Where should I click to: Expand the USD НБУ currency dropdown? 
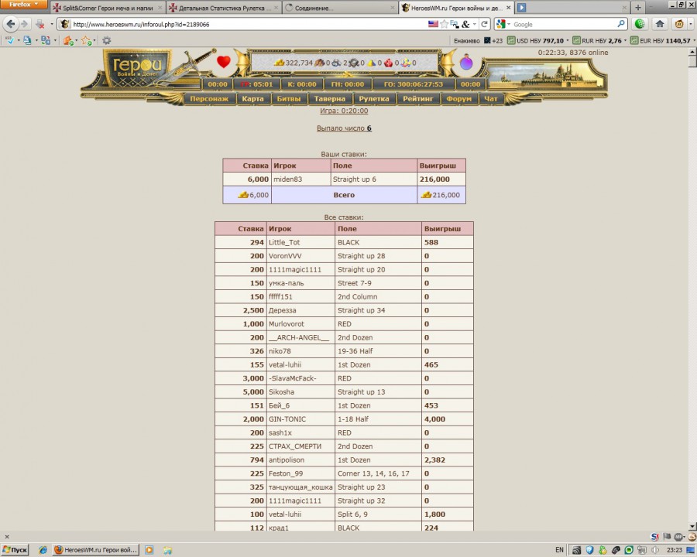coord(568,40)
